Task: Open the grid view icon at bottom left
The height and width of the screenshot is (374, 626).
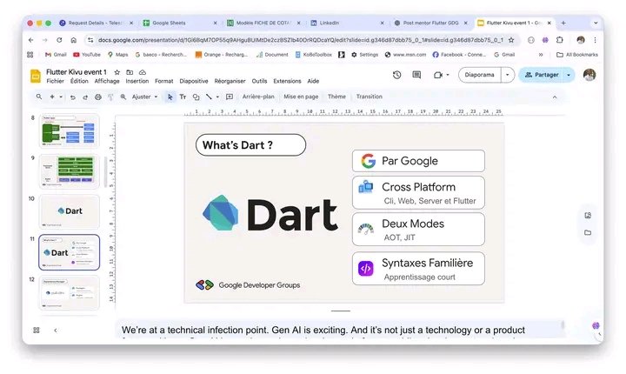Action: [x=37, y=330]
